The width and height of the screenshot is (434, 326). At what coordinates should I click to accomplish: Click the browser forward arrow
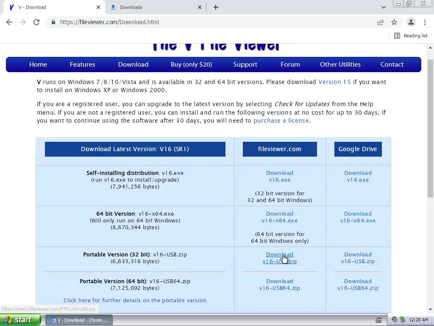click(x=23, y=22)
